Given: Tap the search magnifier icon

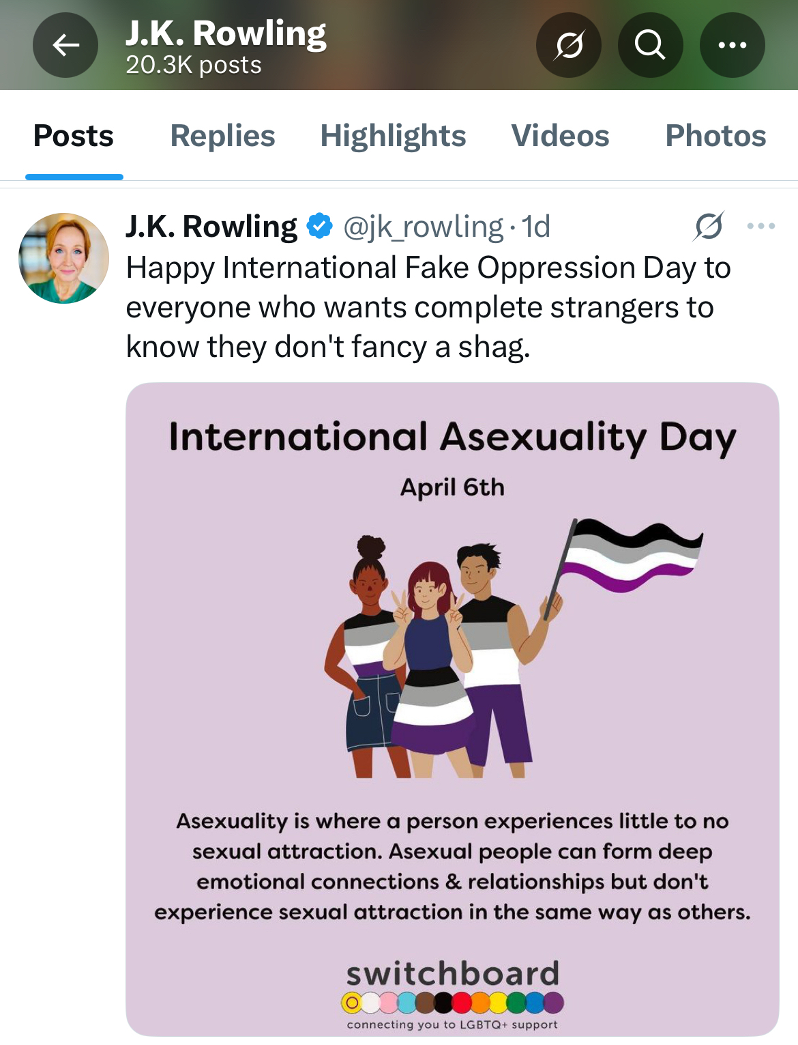Looking at the screenshot, I should [x=650, y=45].
